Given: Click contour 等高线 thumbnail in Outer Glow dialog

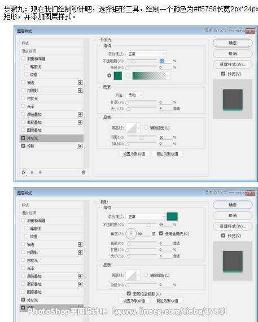Looking at the screenshot, I should 131,128.
